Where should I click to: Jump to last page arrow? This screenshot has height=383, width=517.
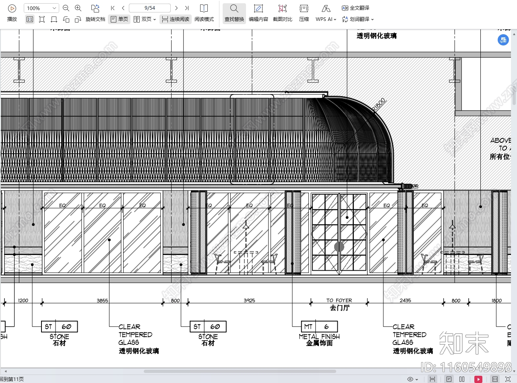[187, 8]
